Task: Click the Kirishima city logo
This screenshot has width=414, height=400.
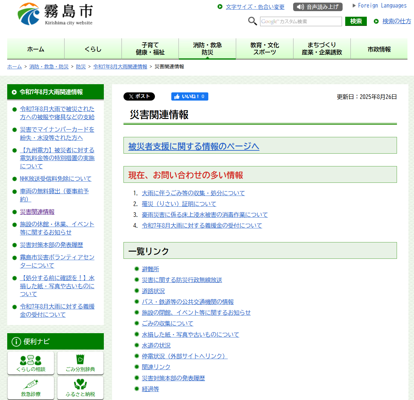Action: click(x=55, y=14)
